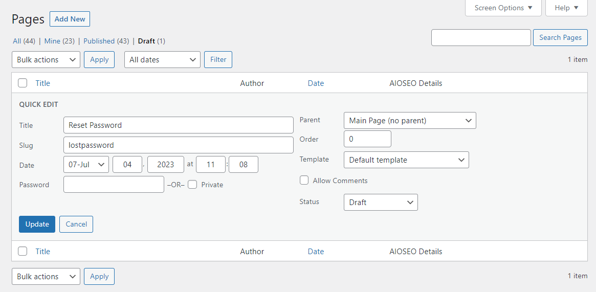Open the All dates dropdown
Viewport: 596px width, 292px height.
point(162,60)
